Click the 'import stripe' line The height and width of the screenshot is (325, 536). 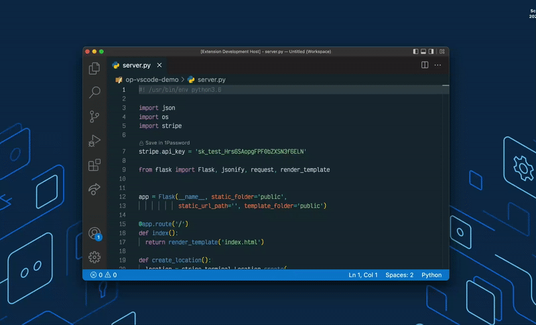160,126
